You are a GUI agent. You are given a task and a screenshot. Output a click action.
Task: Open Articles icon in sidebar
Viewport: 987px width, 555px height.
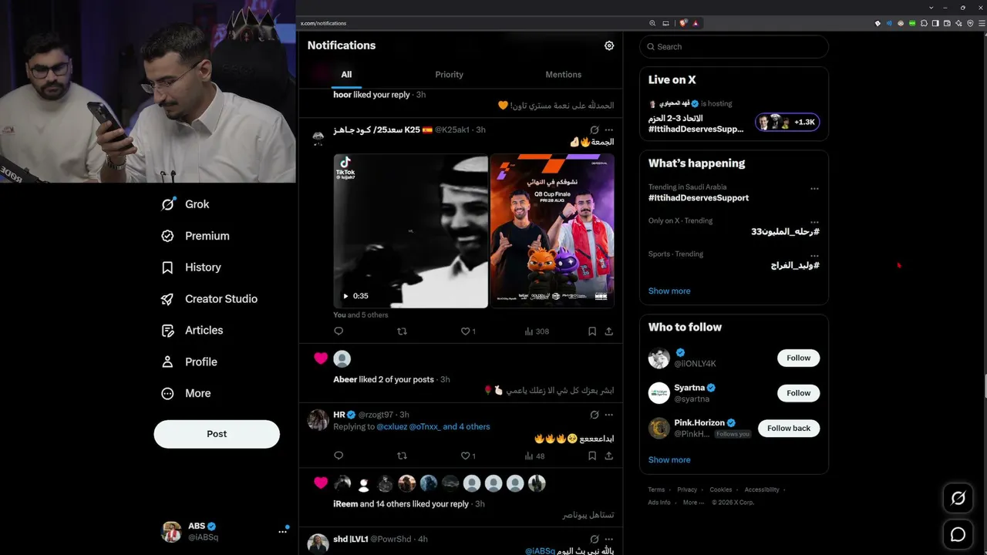click(167, 331)
